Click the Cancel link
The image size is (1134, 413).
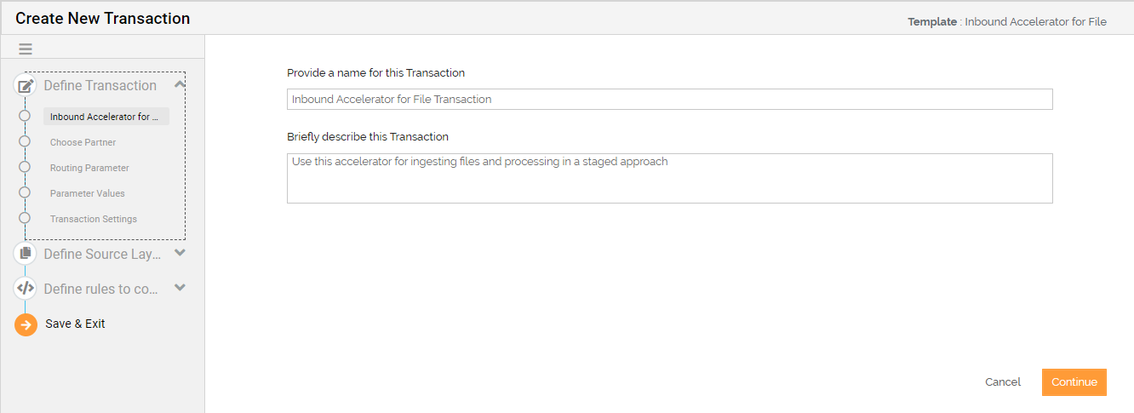(1003, 382)
